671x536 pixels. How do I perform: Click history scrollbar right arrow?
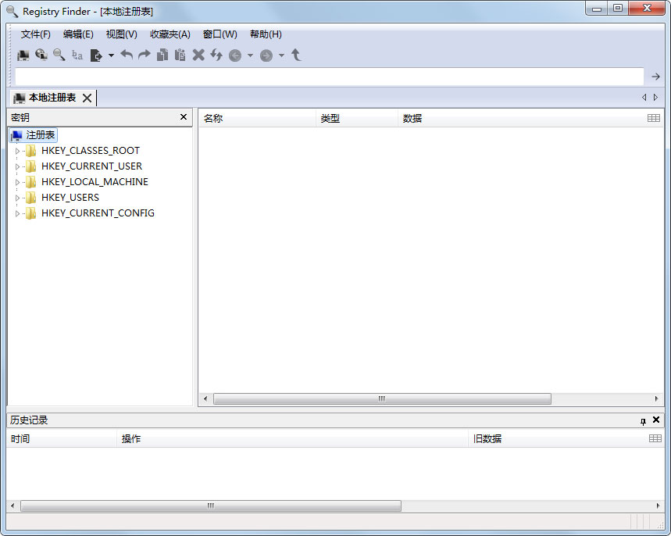657,506
